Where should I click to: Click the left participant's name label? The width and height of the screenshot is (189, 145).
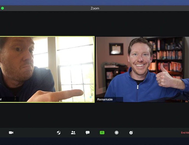tap(1, 99)
